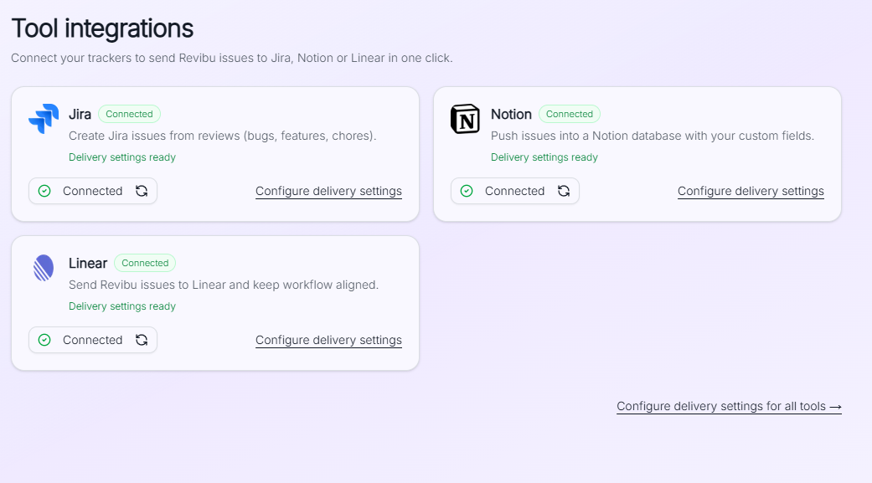Viewport: 872px width, 483px height.
Task: Click the refresh icon on the Jira card
Action: [142, 190]
